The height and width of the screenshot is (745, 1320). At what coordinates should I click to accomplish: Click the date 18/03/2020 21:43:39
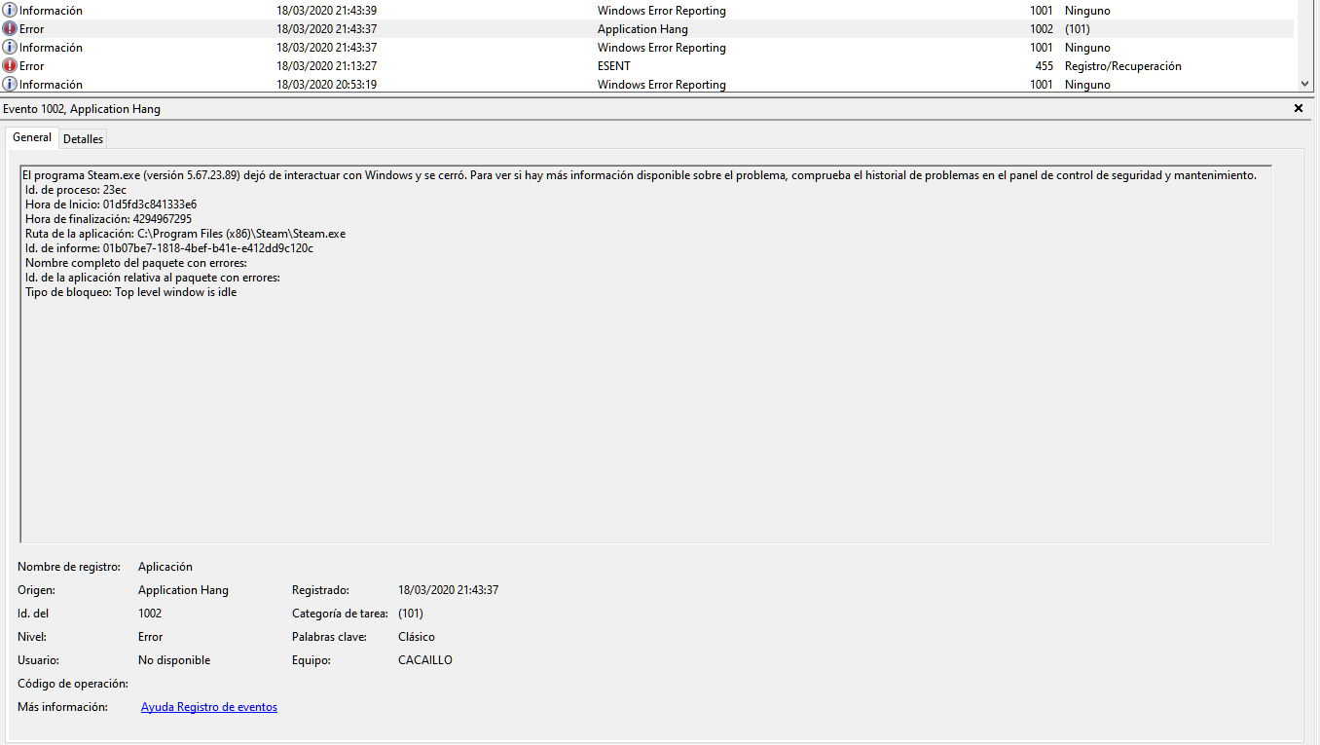(x=326, y=11)
